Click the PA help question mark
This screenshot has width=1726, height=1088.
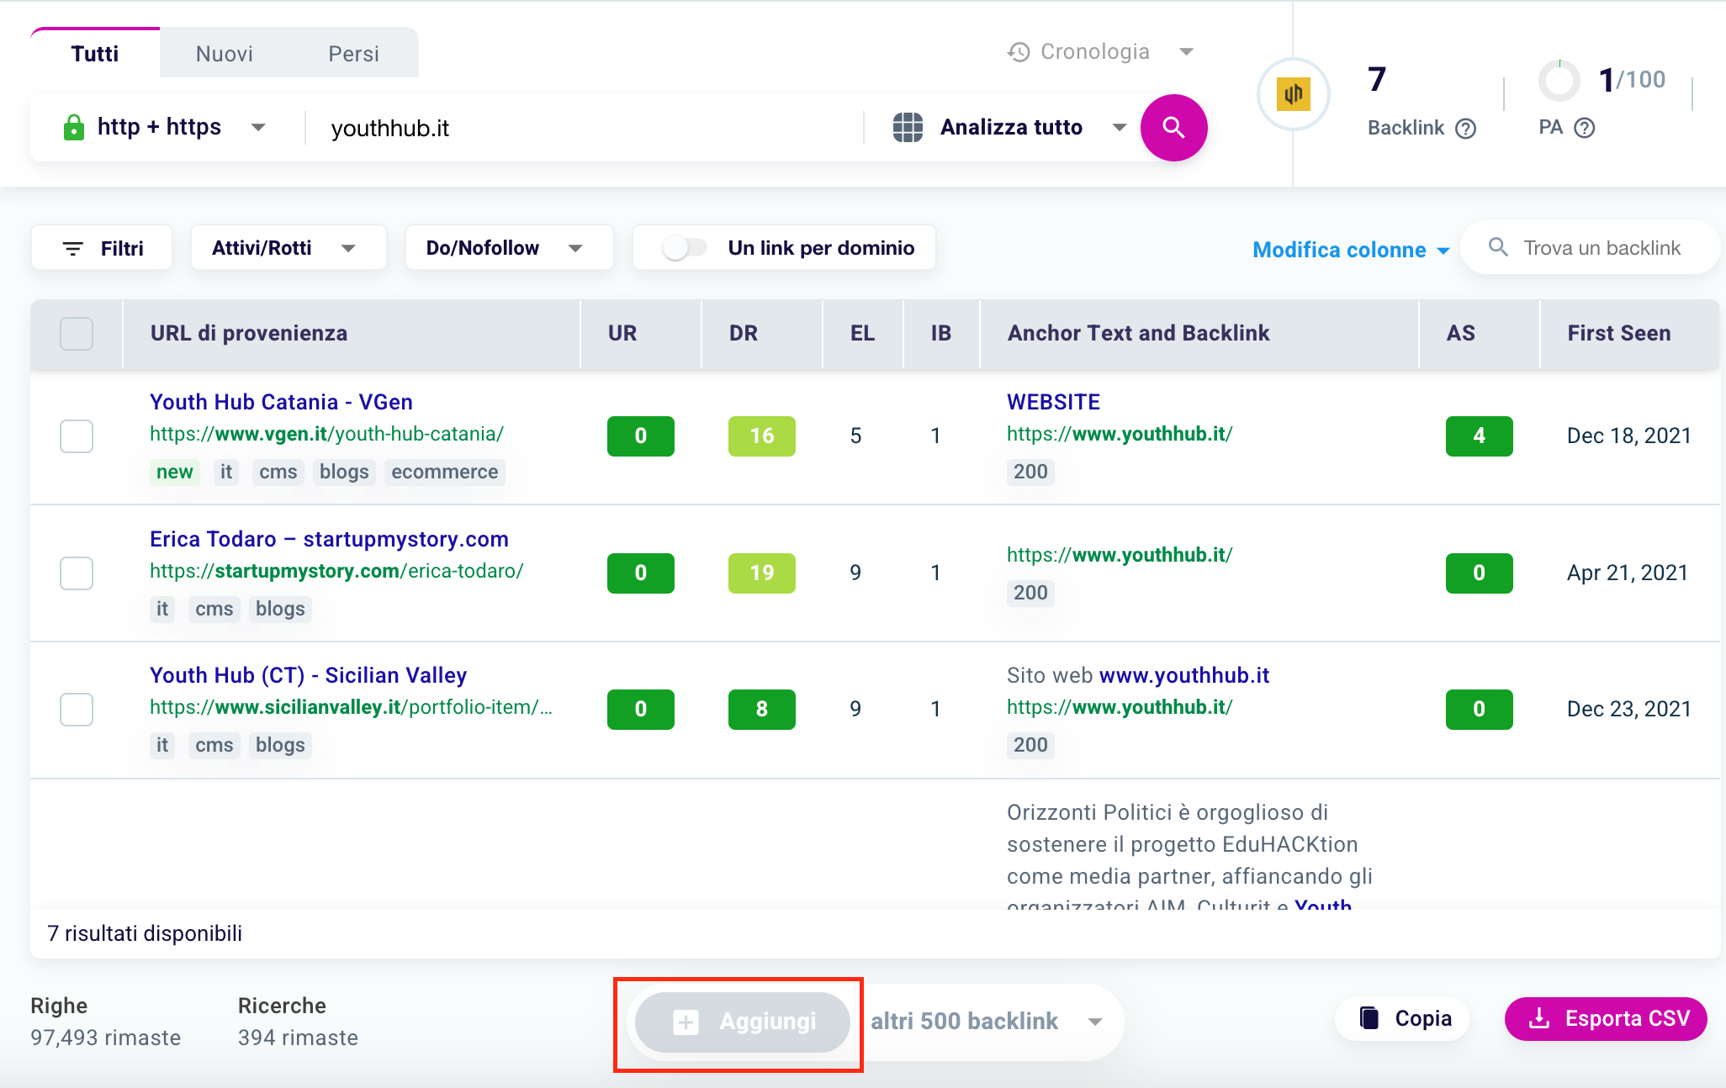coord(1585,128)
